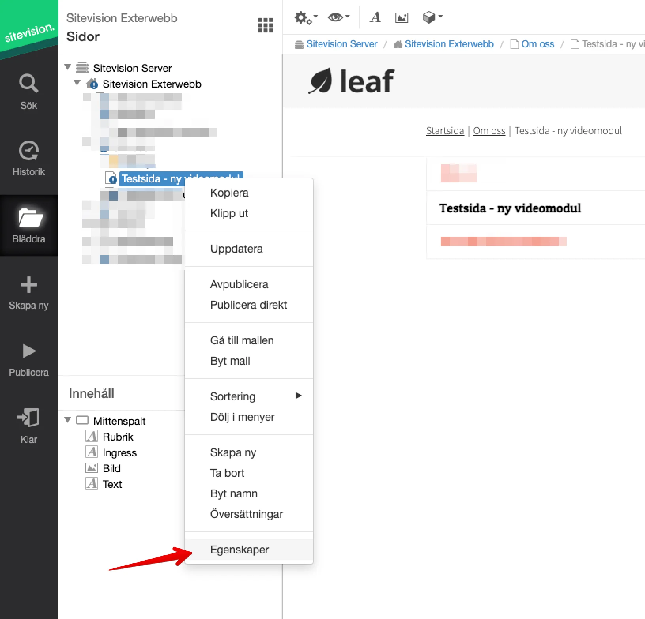Choose Skapa ny in context menu

(249, 452)
